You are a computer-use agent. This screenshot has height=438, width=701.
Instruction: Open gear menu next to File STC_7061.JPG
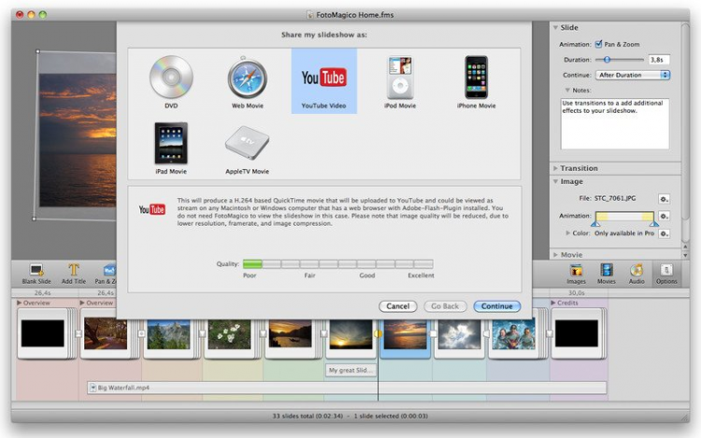pyautogui.click(x=664, y=199)
